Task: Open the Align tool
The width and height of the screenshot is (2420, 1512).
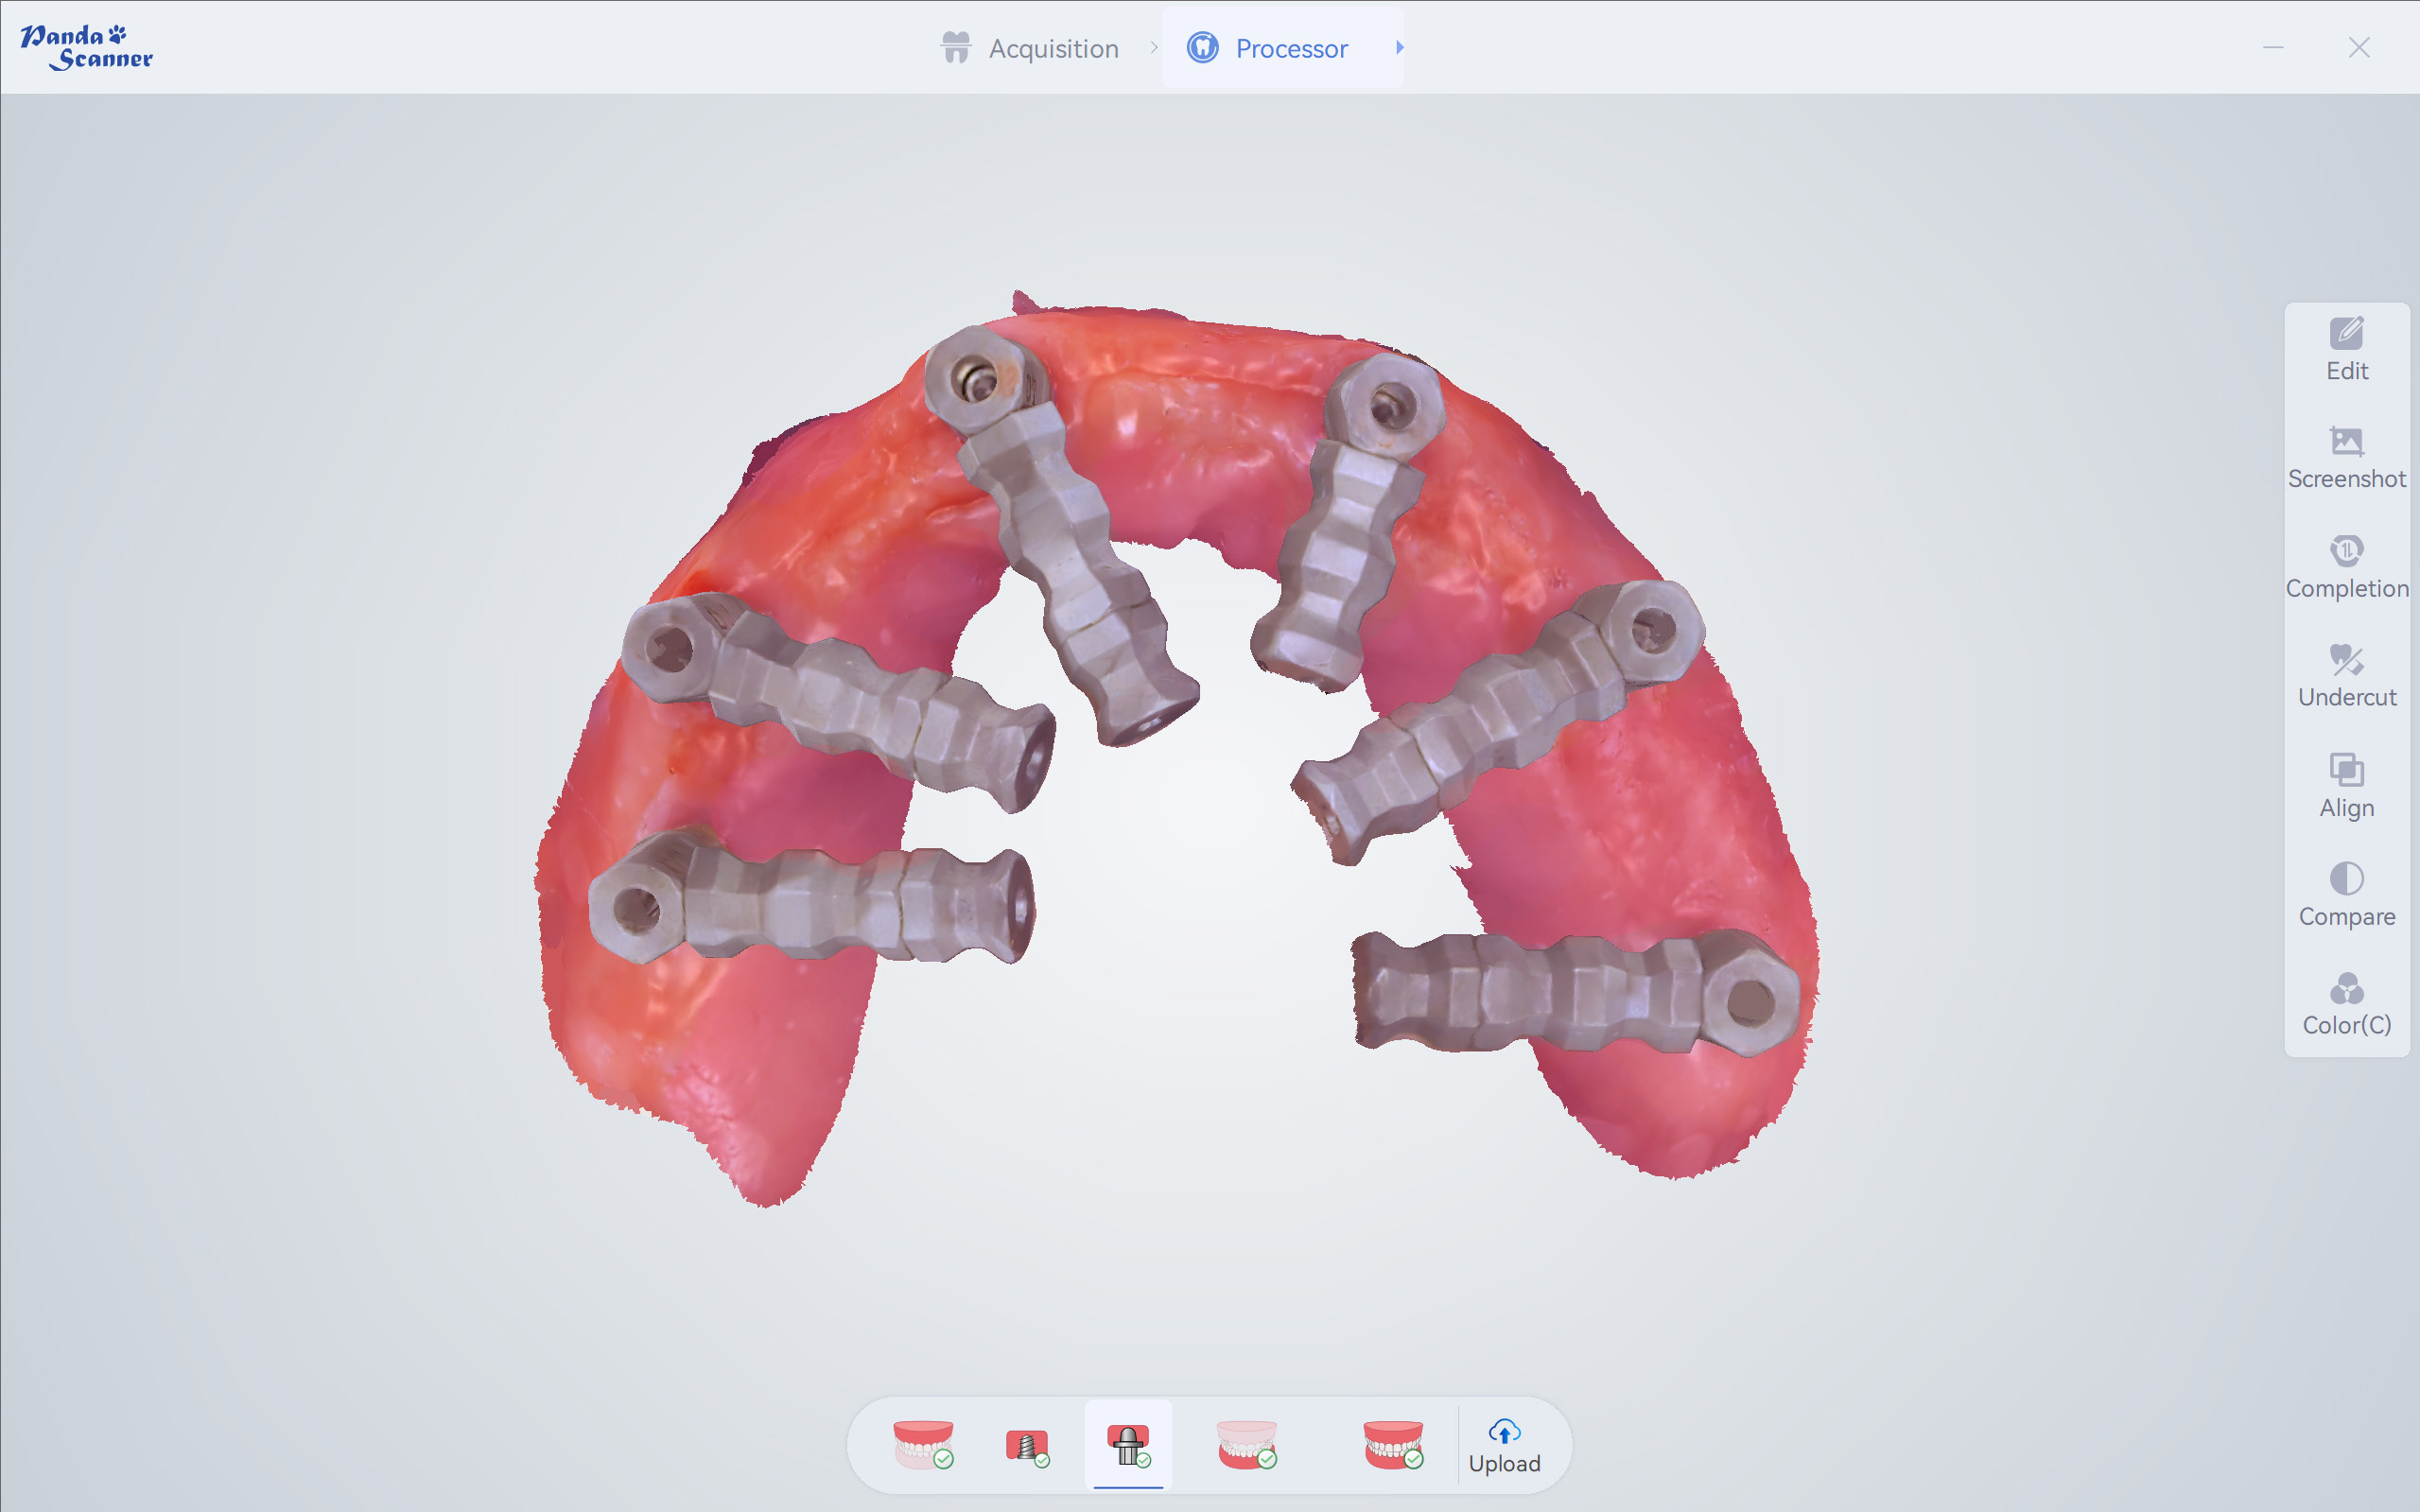Action: (x=2346, y=786)
